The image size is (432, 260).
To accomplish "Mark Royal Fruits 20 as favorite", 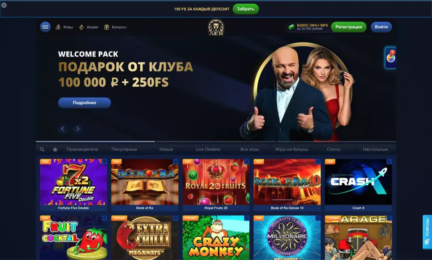I will (246, 162).
